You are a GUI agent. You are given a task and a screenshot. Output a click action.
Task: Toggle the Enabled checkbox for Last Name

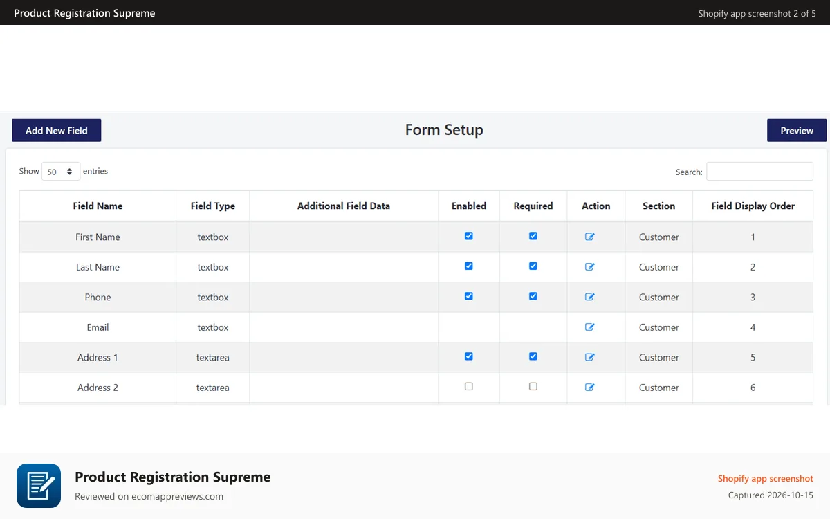pyautogui.click(x=469, y=266)
